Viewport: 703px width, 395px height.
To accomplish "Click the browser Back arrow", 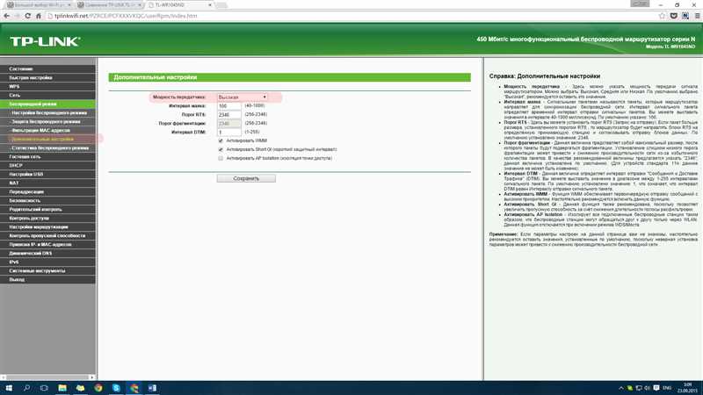I will click(x=7, y=16).
